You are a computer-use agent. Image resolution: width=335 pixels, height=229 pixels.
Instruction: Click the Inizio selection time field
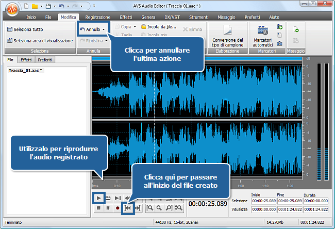263,201
